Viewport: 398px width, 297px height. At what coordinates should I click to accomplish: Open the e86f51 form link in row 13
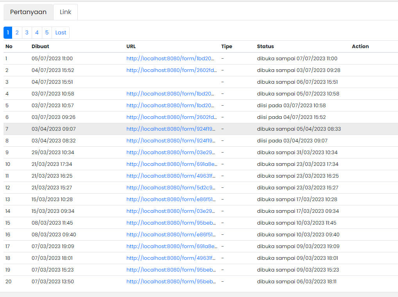point(172,199)
